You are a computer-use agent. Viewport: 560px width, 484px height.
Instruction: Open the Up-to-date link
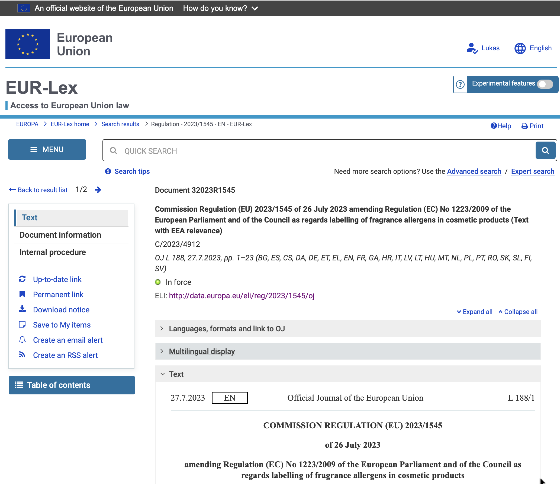[x=57, y=279]
